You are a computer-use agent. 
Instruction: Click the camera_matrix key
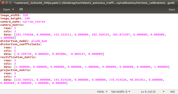[12, 25]
